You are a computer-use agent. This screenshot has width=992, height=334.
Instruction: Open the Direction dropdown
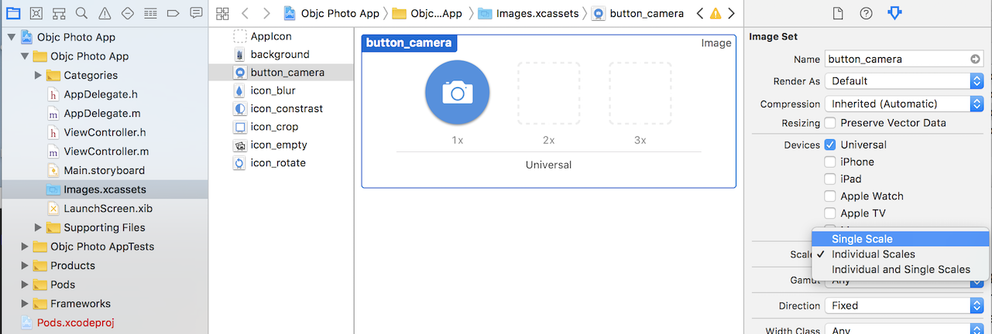904,305
